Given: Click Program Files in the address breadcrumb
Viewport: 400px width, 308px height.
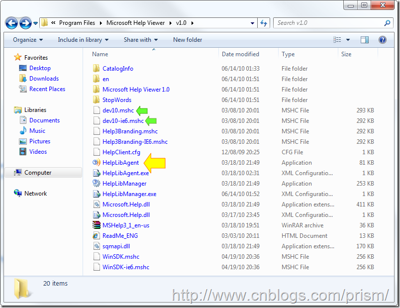Looking at the screenshot, I should (x=77, y=23).
